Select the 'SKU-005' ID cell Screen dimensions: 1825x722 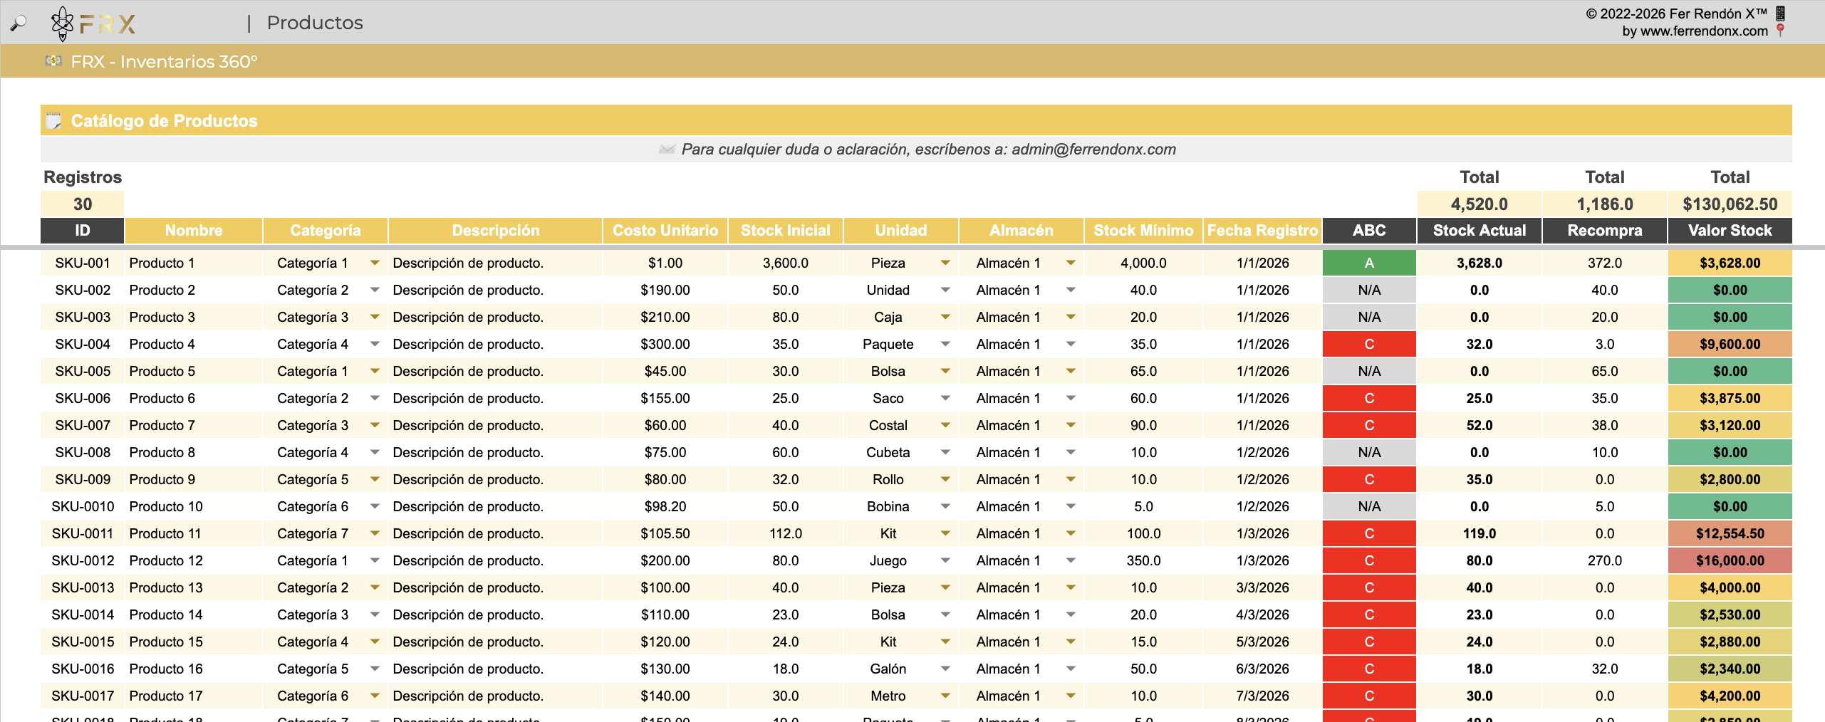click(x=83, y=371)
